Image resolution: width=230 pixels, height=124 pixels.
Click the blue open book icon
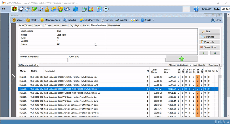pyautogui.click(x=67, y=9)
